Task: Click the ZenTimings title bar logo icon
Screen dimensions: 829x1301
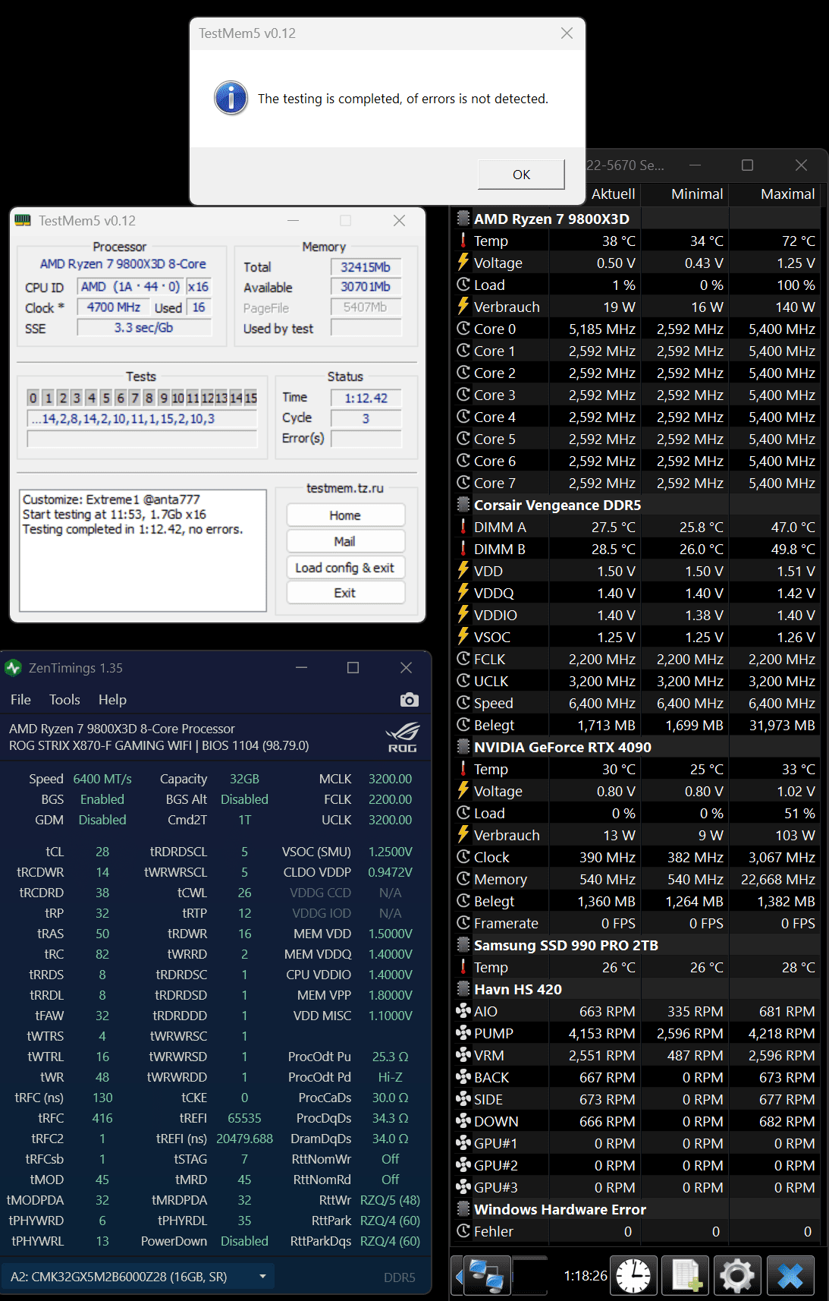Action: pos(14,668)
